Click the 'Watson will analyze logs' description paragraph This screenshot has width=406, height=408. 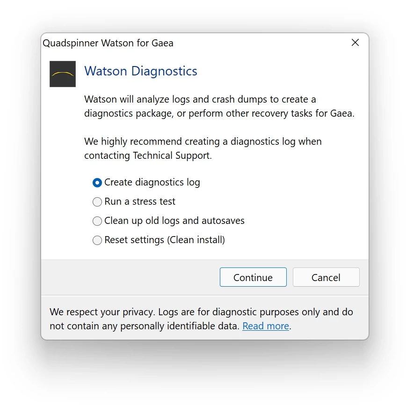coord(219,106)
